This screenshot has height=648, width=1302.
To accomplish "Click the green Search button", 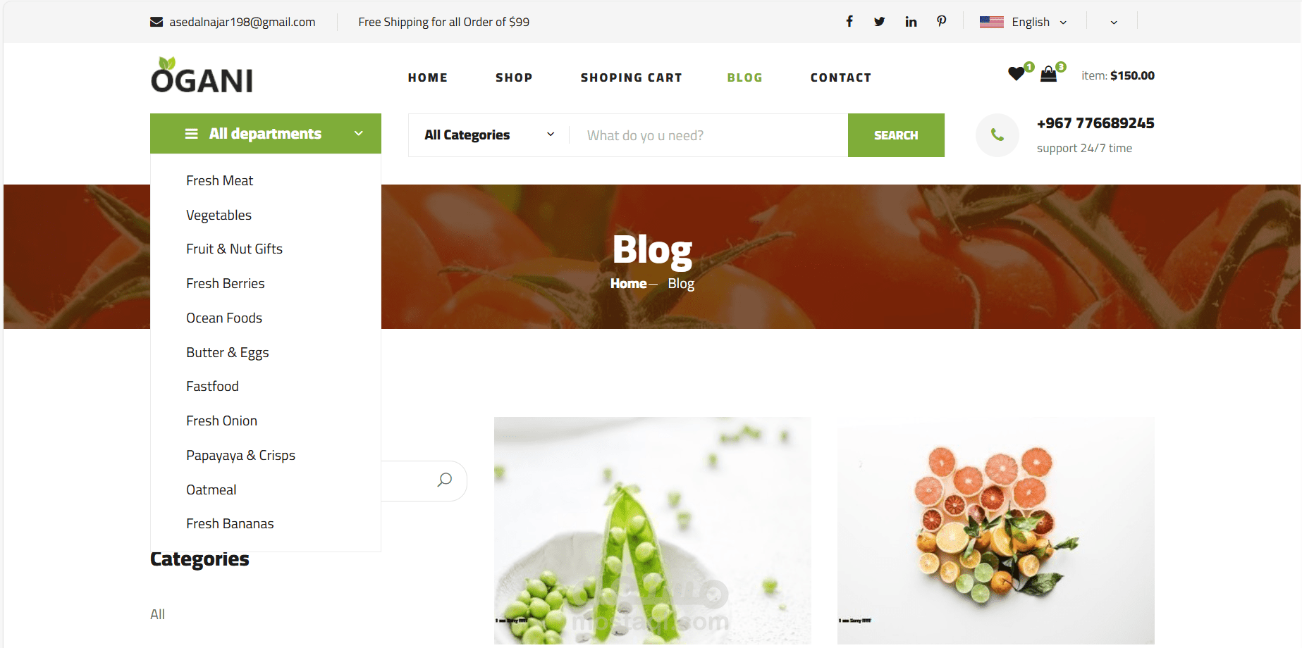I will click(896, 135).
